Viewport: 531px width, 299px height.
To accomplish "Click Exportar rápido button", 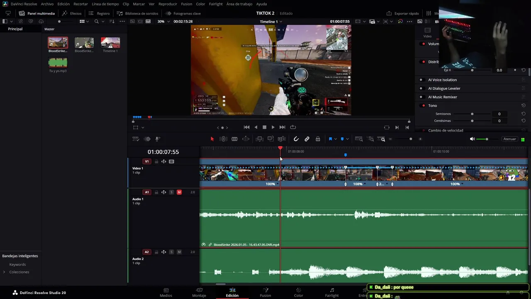I will tap(402, 13).
